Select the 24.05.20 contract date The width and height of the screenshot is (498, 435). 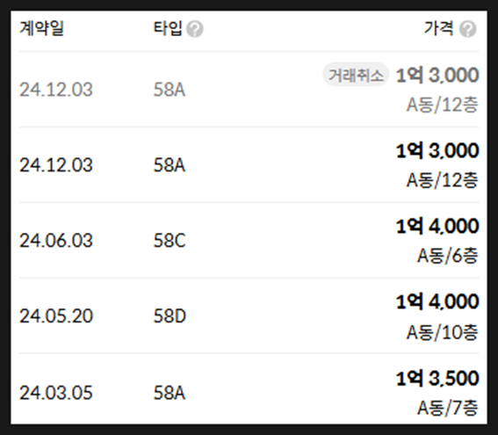click(x=56, y=316)
